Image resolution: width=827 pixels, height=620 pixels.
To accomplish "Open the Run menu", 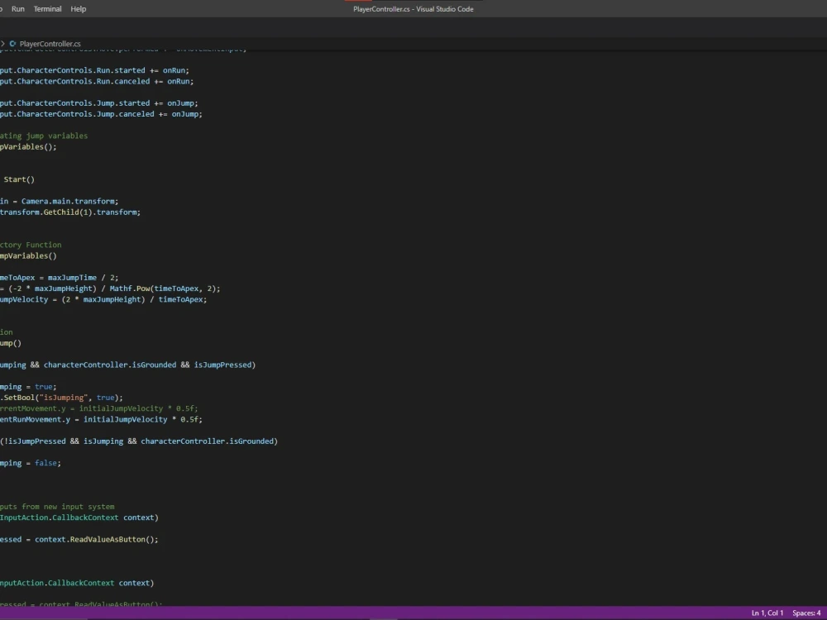I will click(18, 9).
